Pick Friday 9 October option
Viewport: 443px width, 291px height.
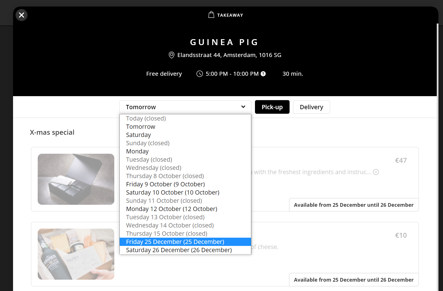click(165, 184)
